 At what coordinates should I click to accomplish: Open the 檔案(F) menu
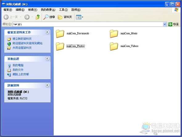click(x=8, y=10)
